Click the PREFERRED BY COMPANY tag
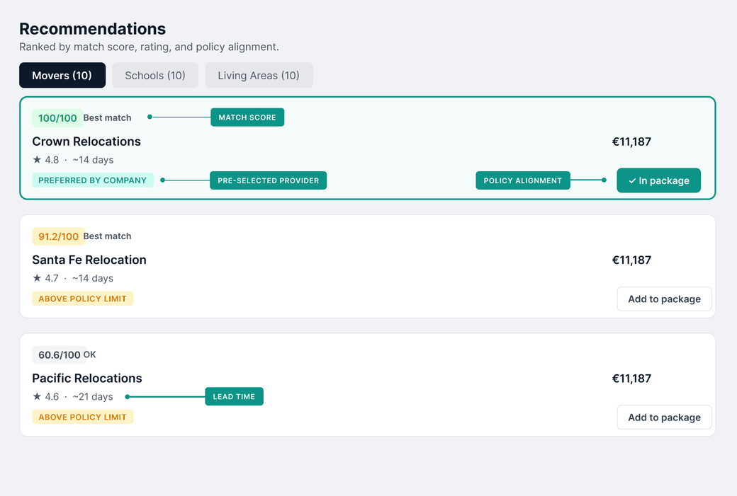 click(x=93, y=180)
